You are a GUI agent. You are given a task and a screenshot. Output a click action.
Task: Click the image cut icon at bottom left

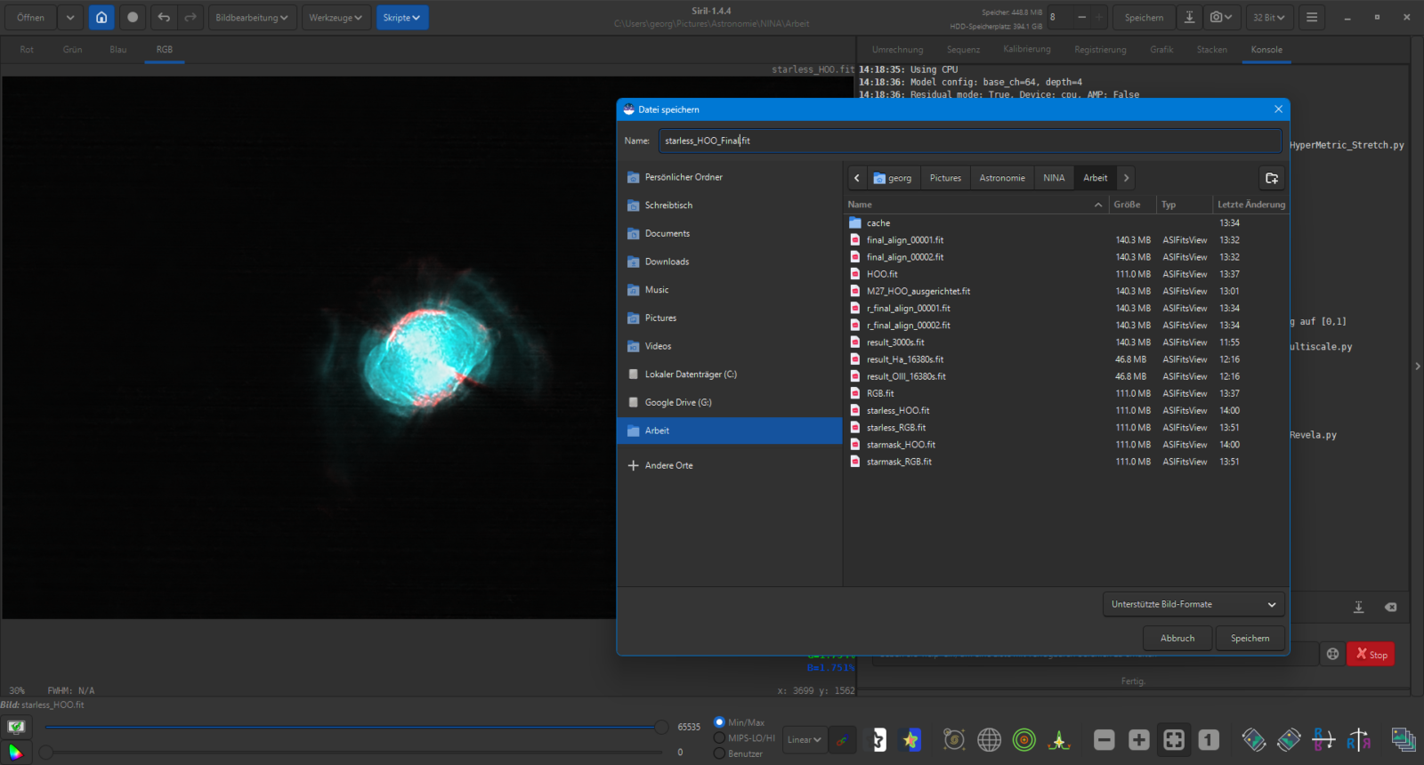[16, 727]
